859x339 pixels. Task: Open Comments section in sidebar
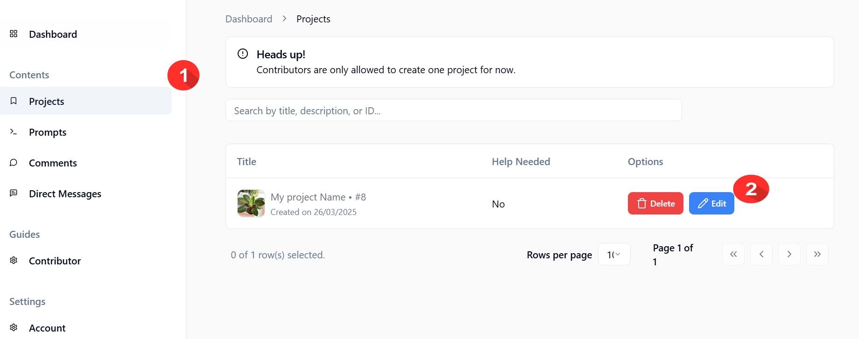click(x=86, y=163)
